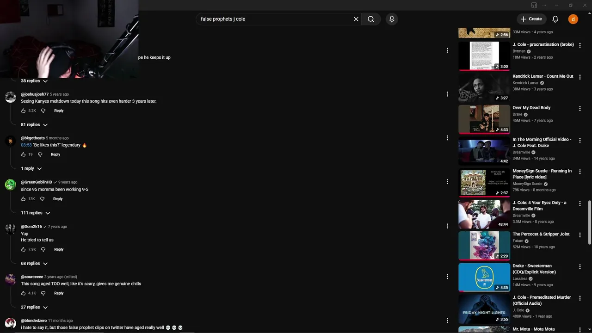Open J. Cole procrastination (broke) video title

[x=543, y=44]
